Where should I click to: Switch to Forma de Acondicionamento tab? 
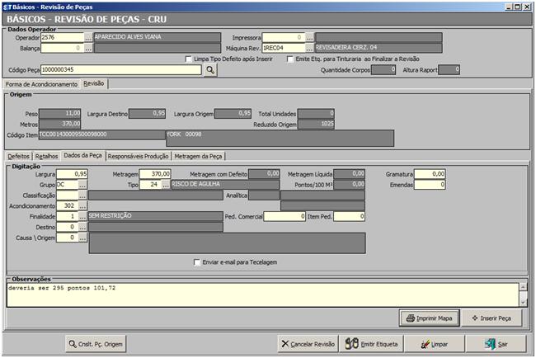click(40, 83)
